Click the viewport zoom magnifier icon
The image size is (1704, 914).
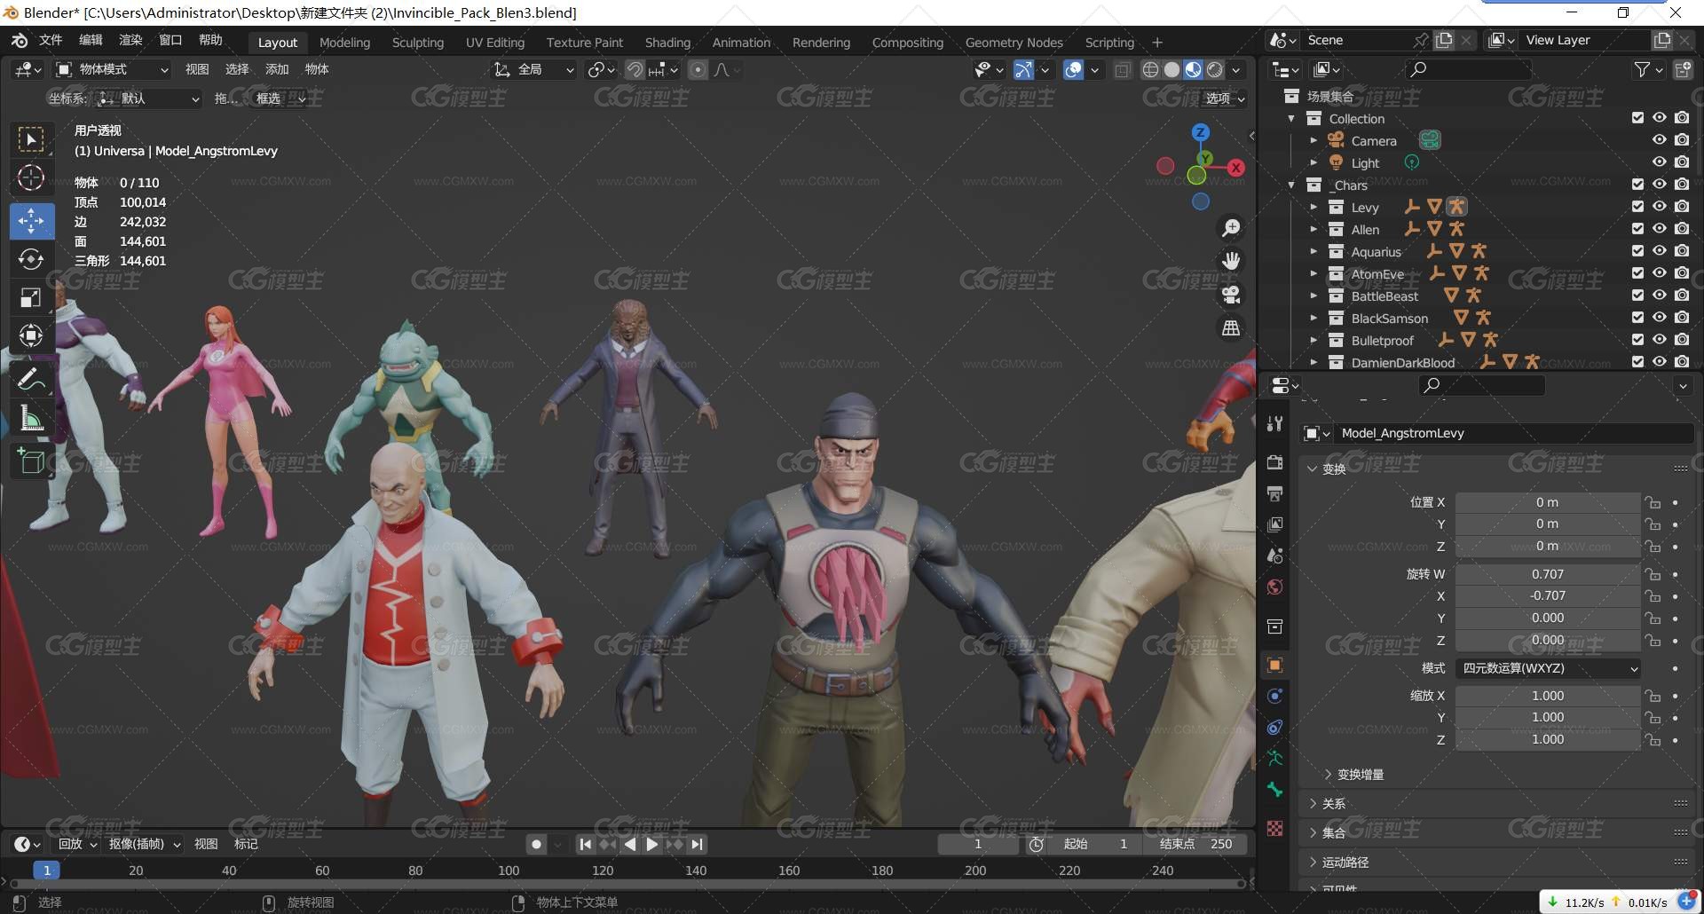tap(1231, 228)
